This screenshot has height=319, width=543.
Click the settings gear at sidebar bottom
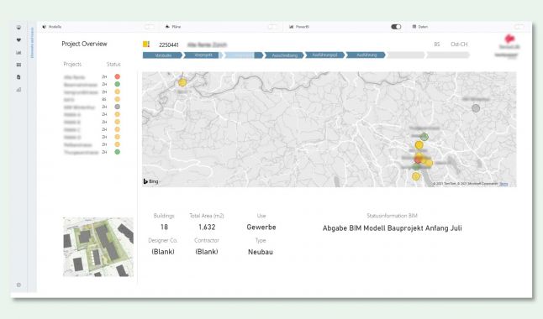coord(18,285)
